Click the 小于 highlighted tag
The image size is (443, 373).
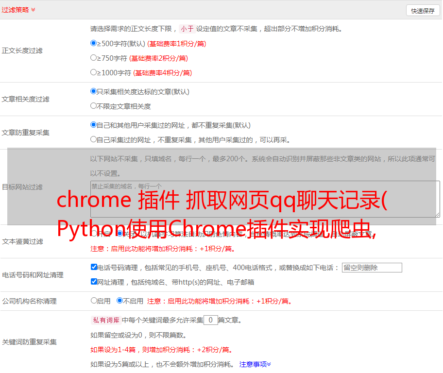(187, 29)
